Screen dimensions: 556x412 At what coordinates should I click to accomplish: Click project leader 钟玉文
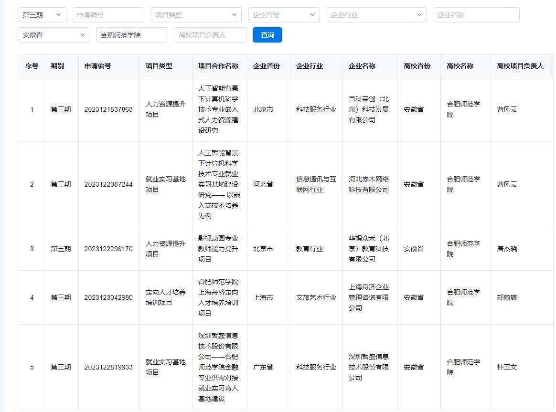[x=507, y=367]
